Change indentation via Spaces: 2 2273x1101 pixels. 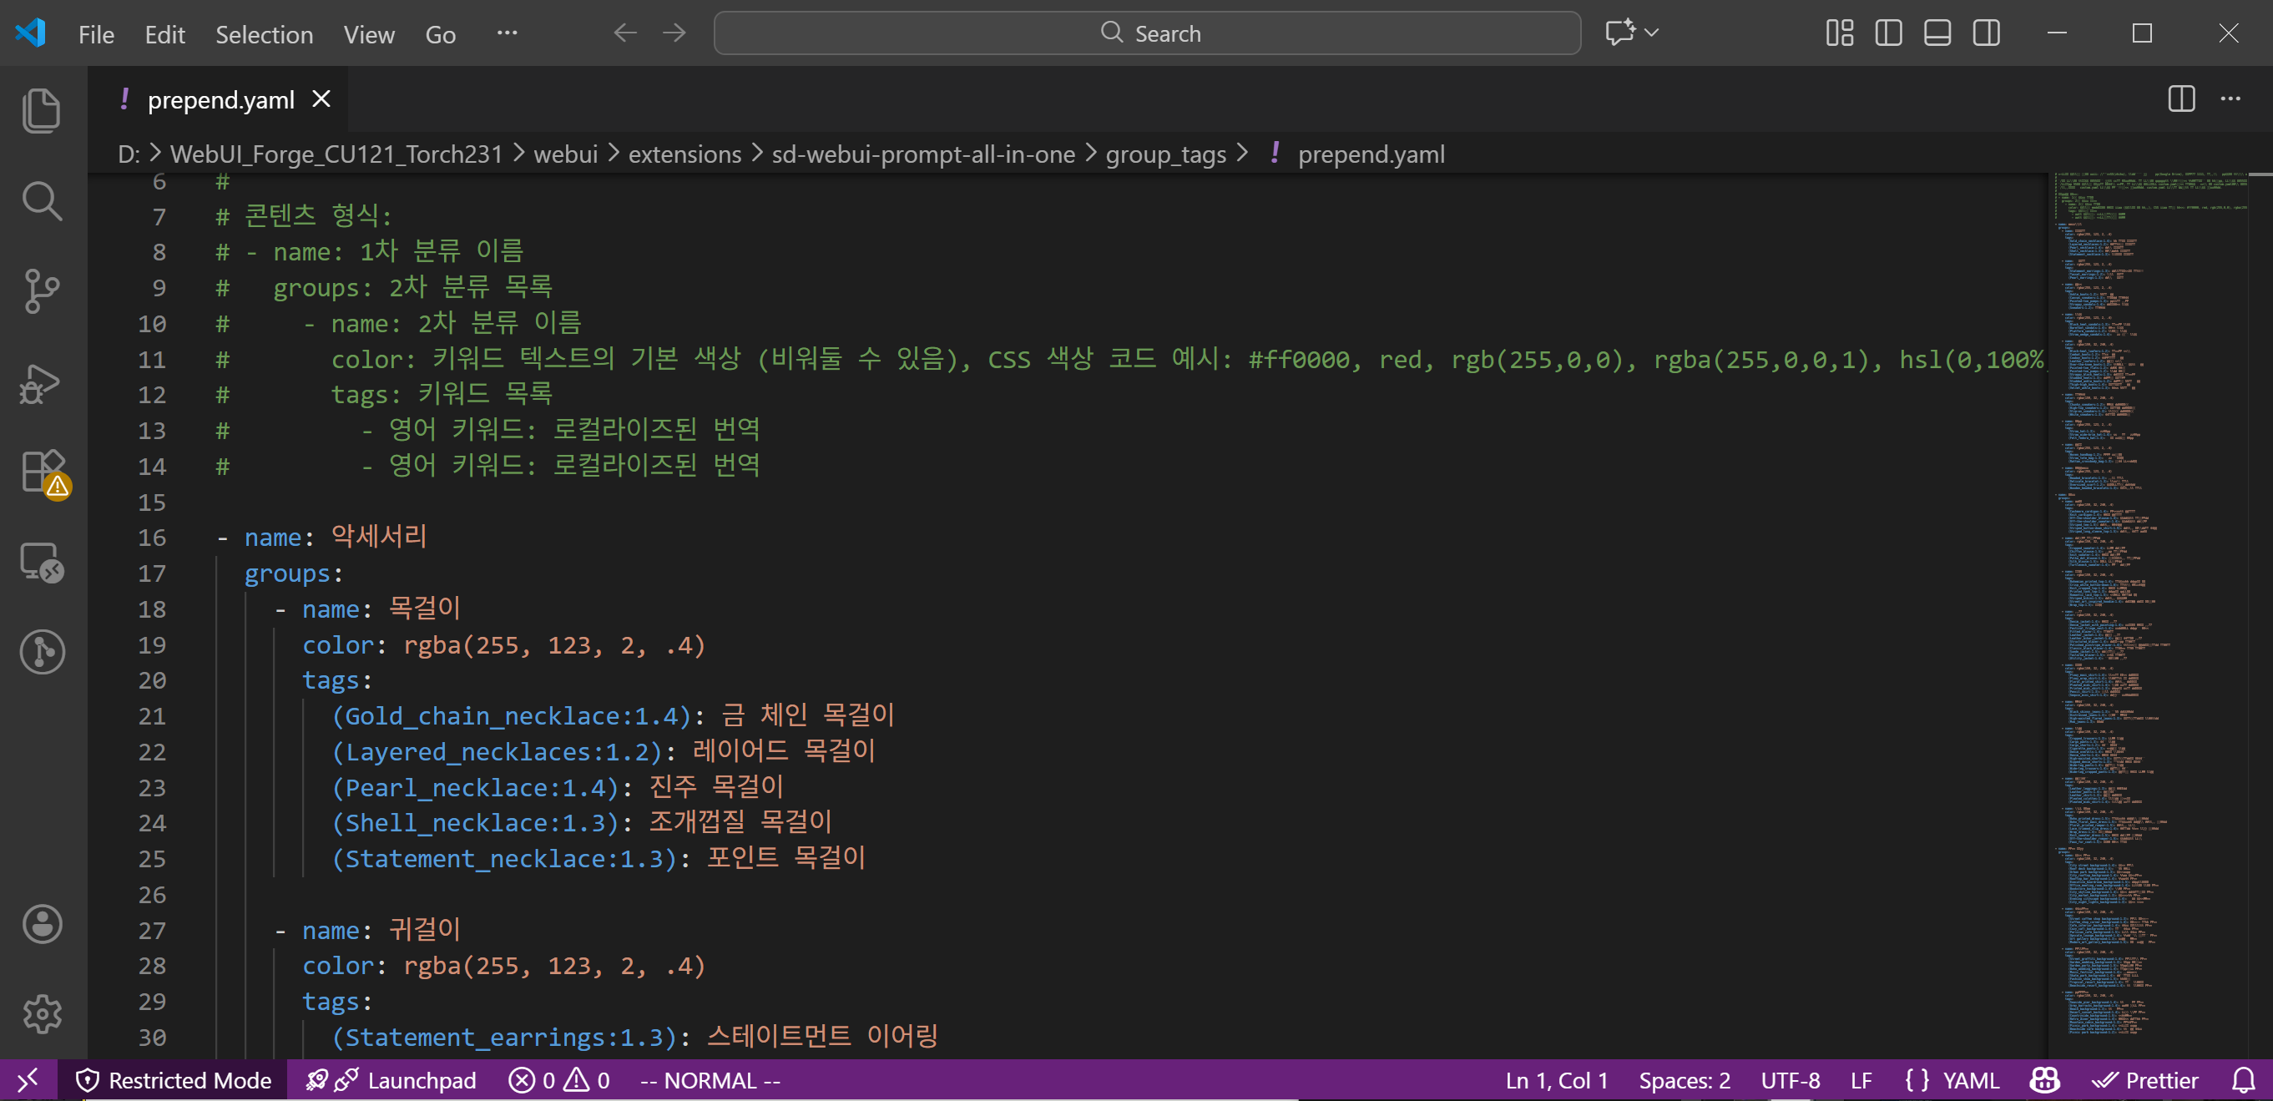pyautogui.click(x=1685, y=1080)
